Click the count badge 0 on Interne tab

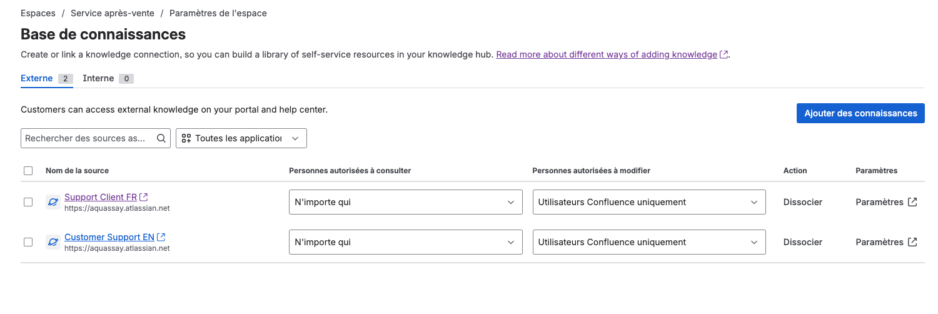pyautogui.click(x=126, y=79)
